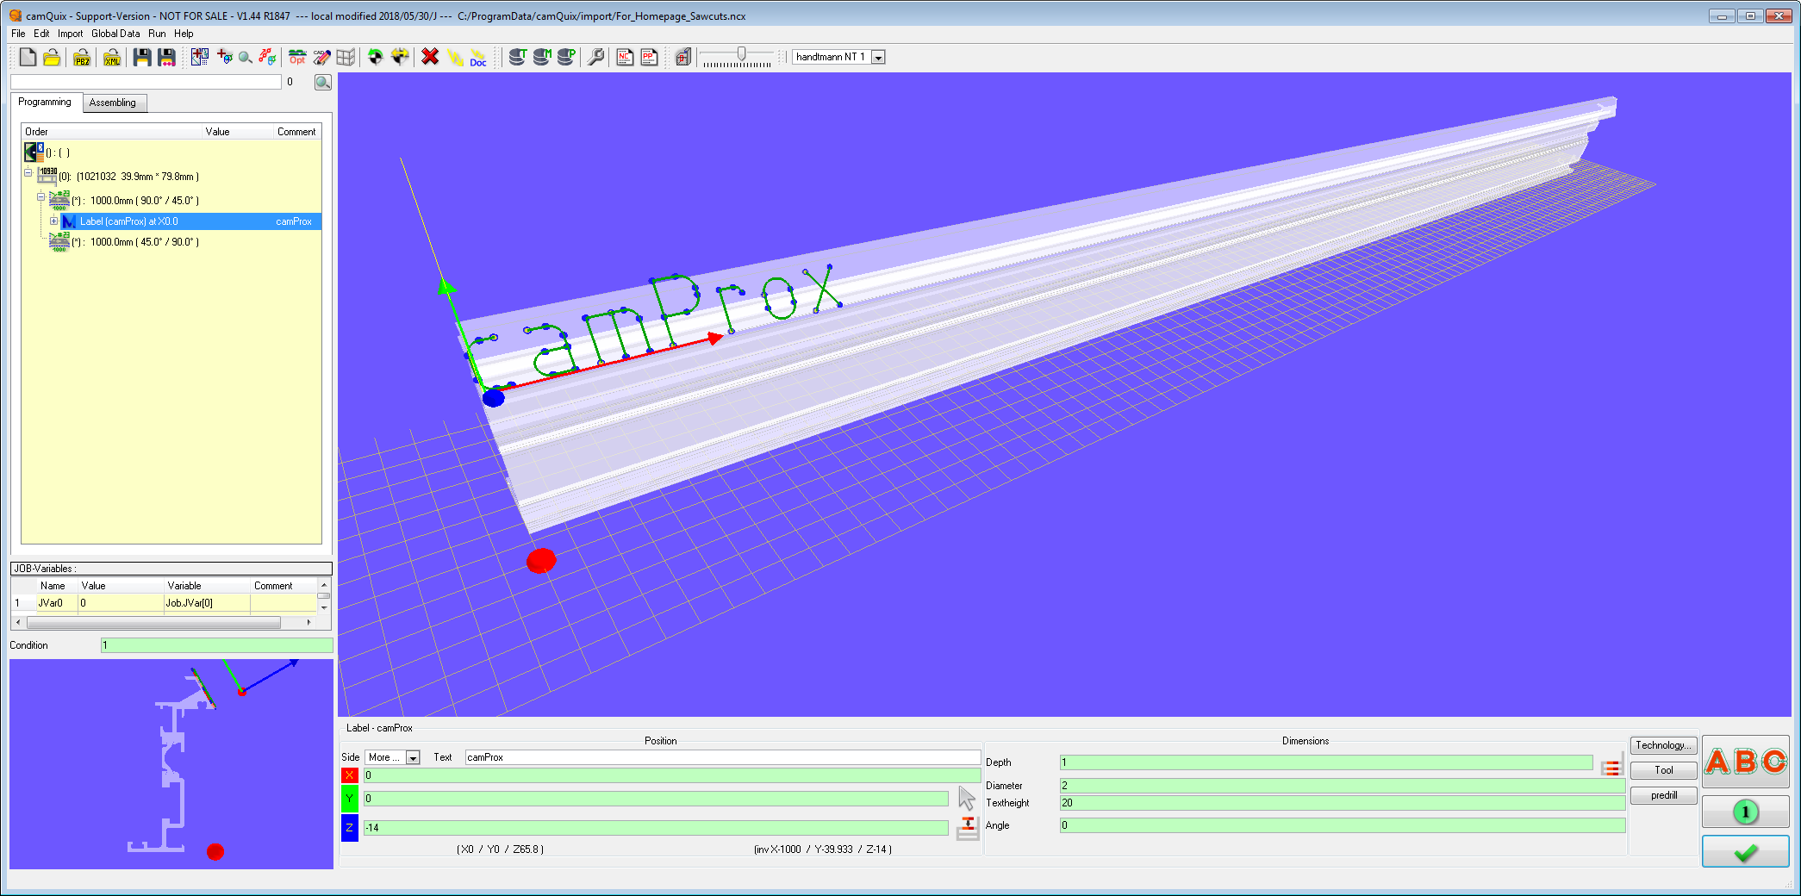Click the Save As floppy icon with red dots

(167, 57)
